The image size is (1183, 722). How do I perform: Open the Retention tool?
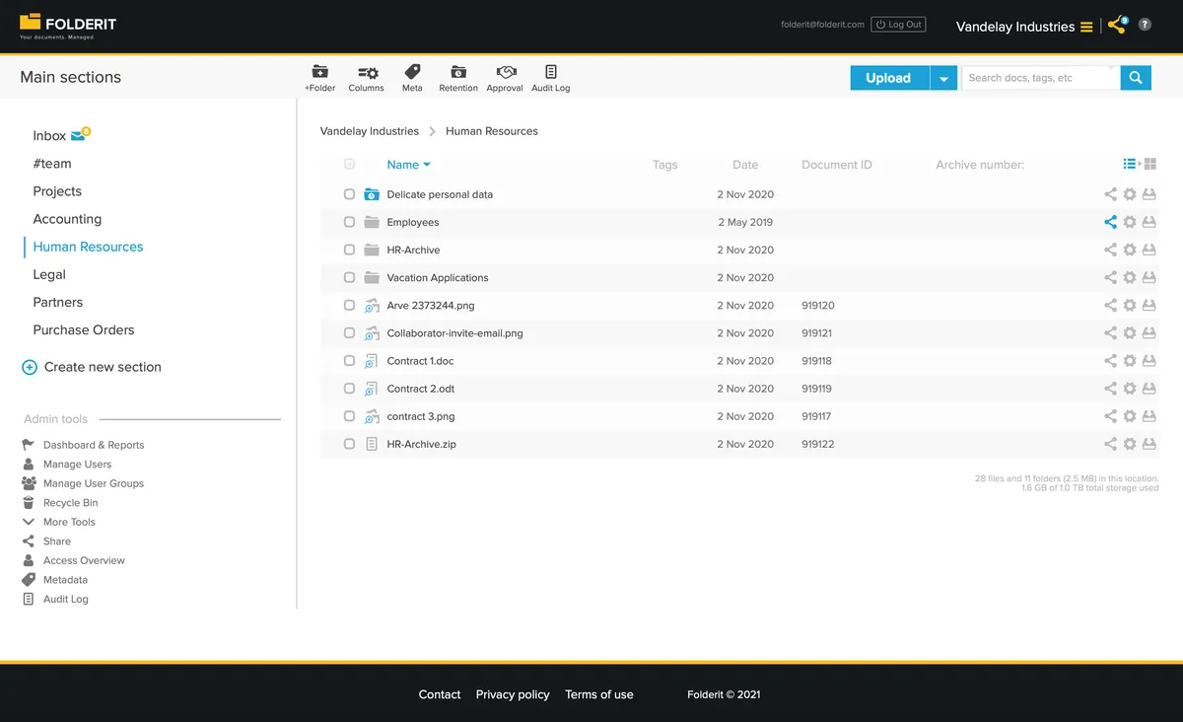(458, 78)
